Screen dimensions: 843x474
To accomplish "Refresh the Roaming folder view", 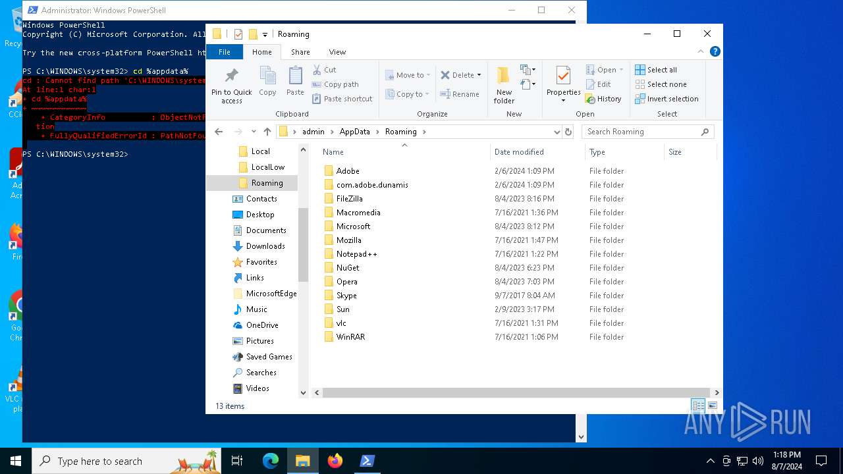I will pyautogui.click(x=569, y=132).
